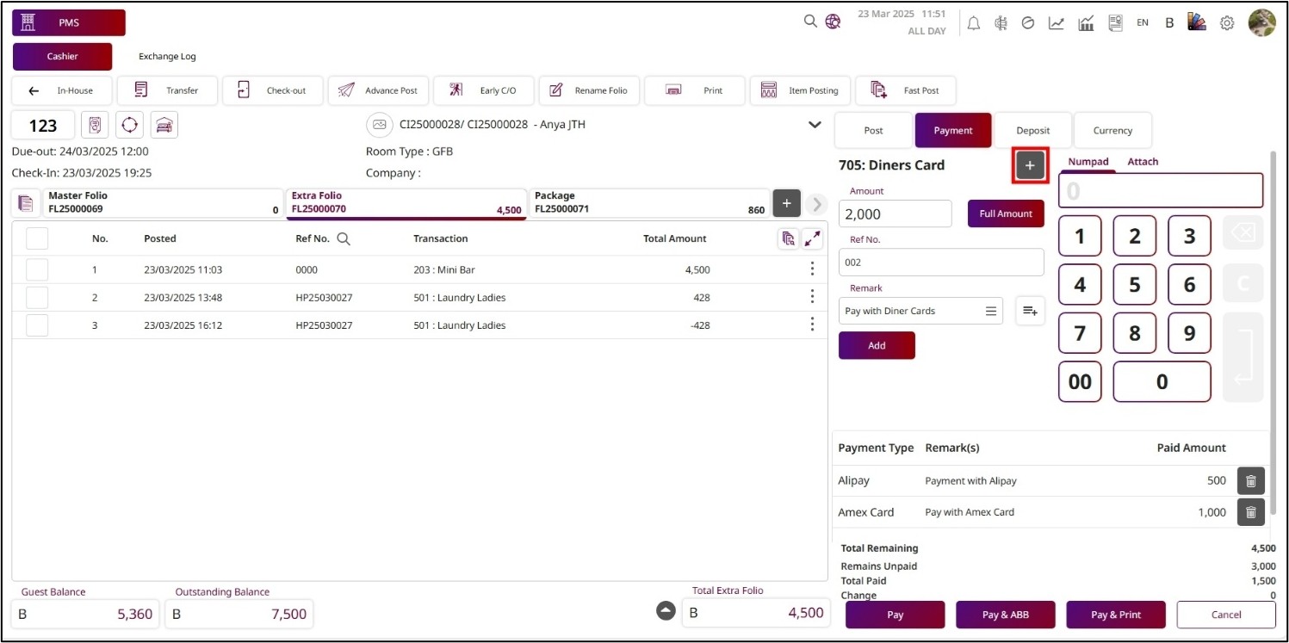Expand the guest folio dropdown chevron
This screenshot has height=643, width=1289.
point(815,125)
